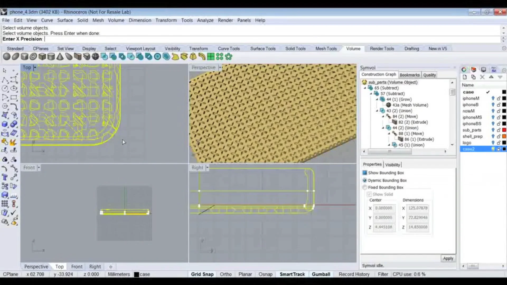The image size is (507, 285).
Task: Open the Analyze menu
Action: click(x=205, y=20)
